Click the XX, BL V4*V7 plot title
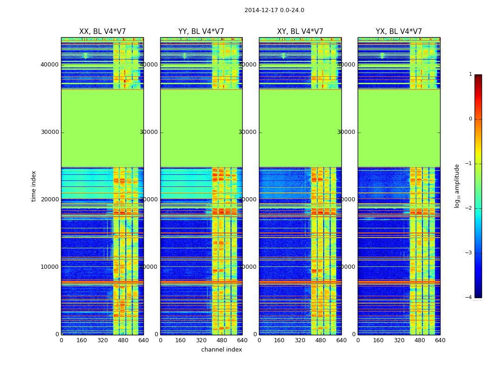The height and width of the screenshot is (372, 489). [x=102, y=32]
